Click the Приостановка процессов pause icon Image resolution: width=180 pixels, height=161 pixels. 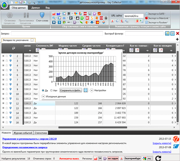[26, 15]
